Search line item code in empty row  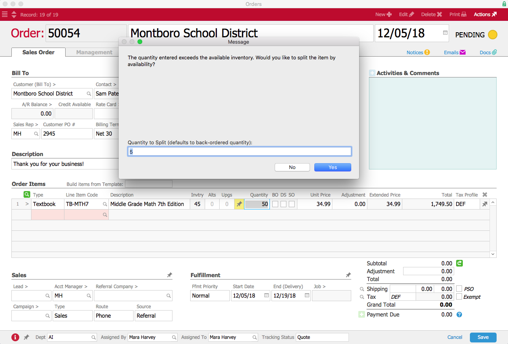[x=105, y=215]
